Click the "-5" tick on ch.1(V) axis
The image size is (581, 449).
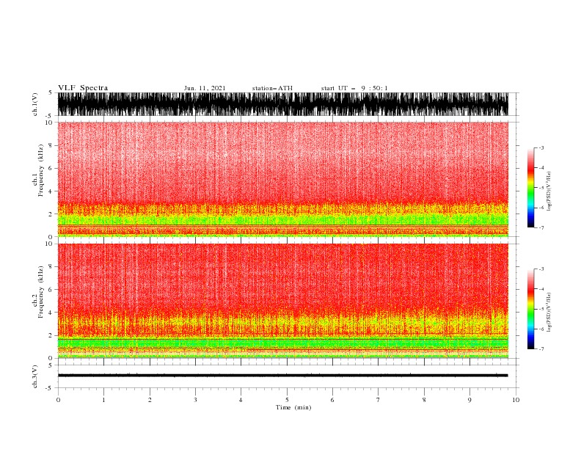[50, 115]
